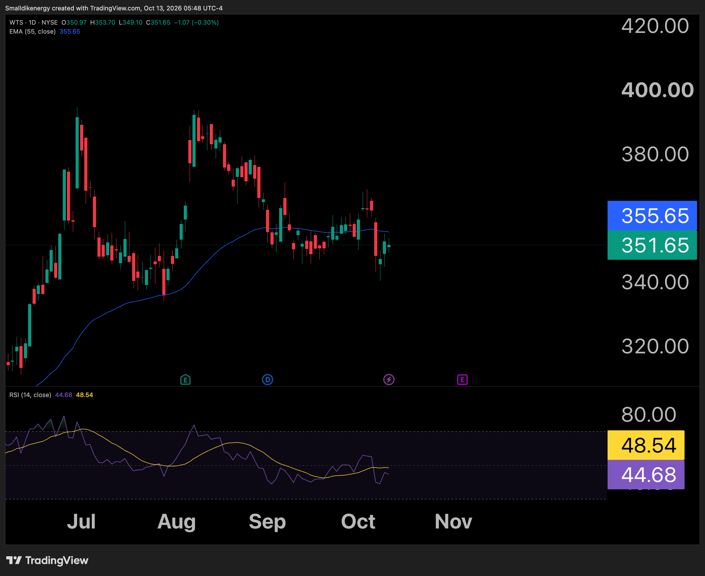Screen dimensions: 705x576
Task: Click the TradingView logo at bottom
Action: tap(47, 560)
